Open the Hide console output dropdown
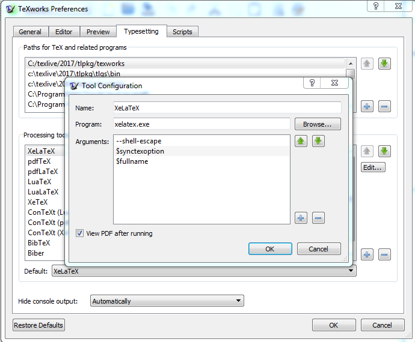This screenshot has height=342, width=415. click(167, 301)
